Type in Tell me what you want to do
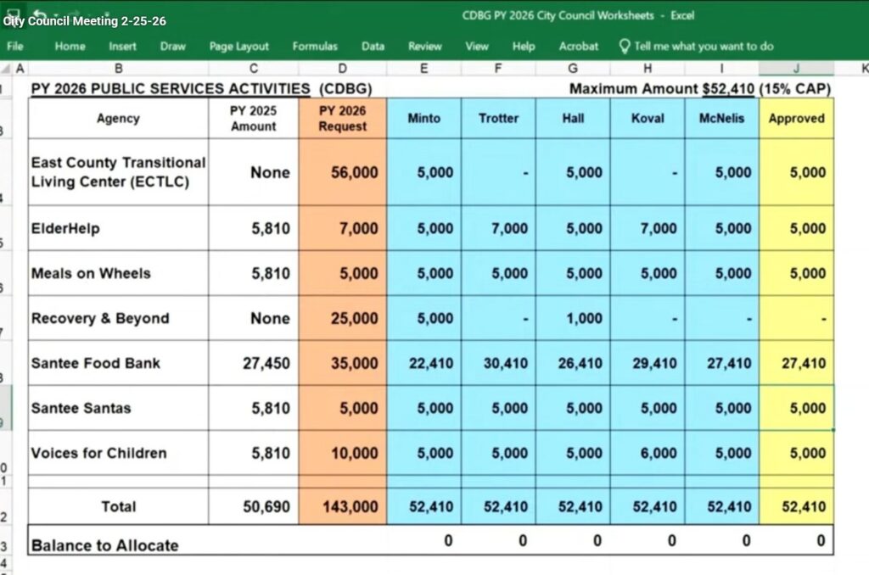869x575 pixels. tap(704, 47)
